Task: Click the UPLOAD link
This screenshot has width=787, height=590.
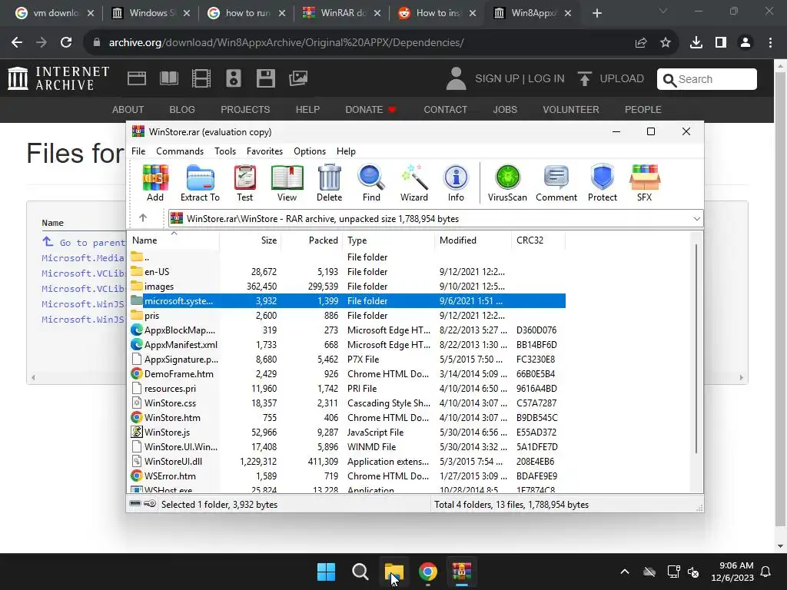Action: [x=611, y=79]
